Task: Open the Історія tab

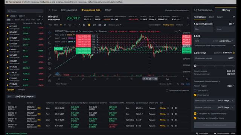Action: coord(21,90)
